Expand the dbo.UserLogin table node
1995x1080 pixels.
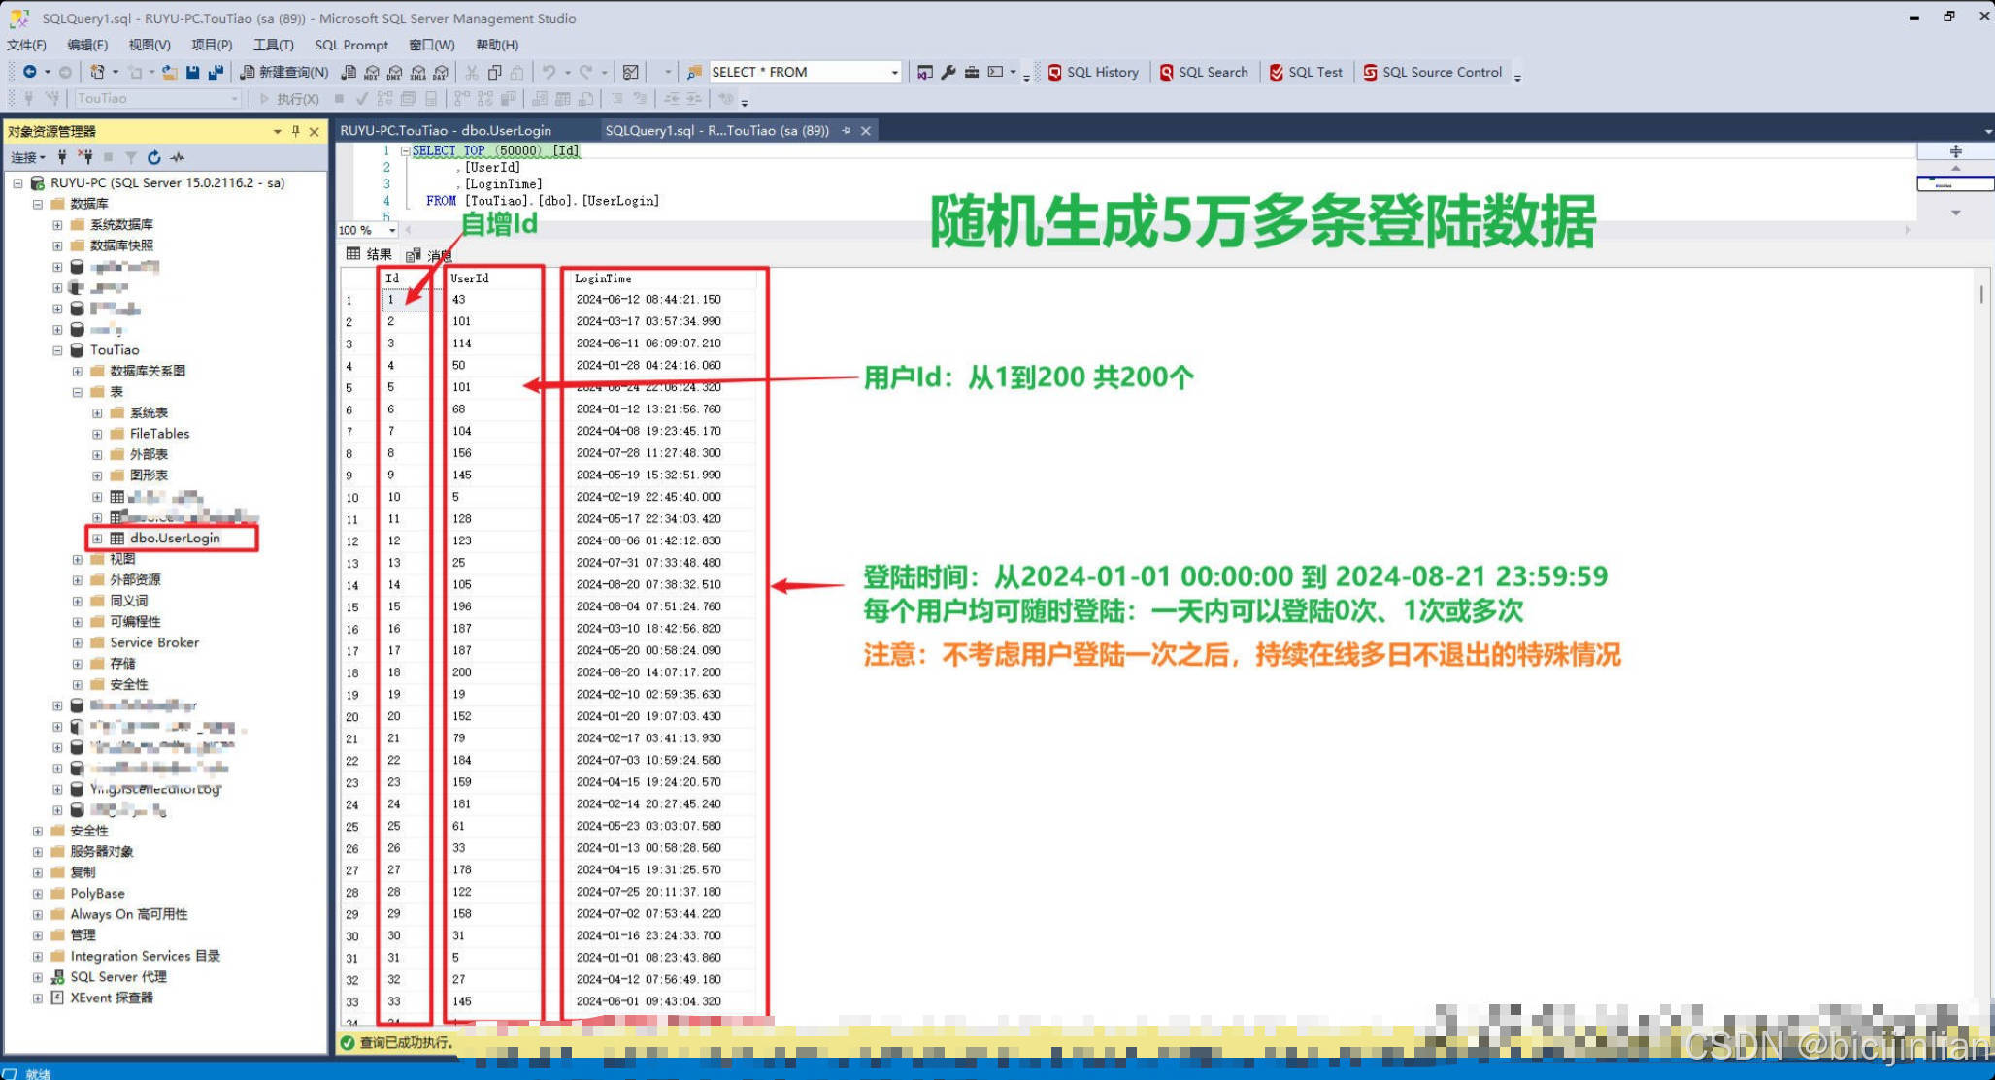point(97,539)
